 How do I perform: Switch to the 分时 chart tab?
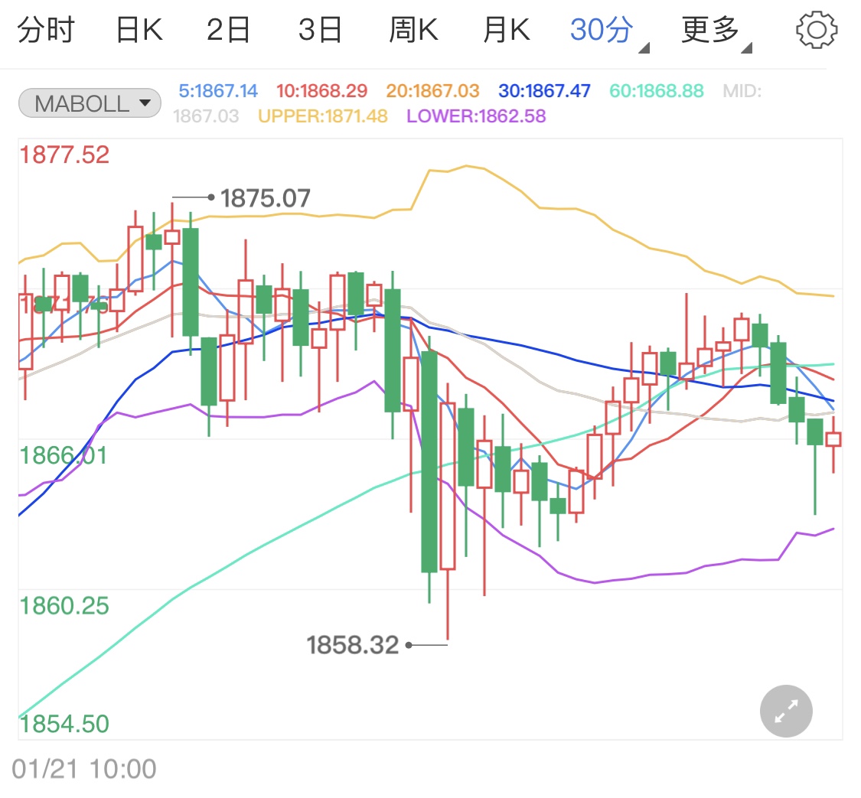click(47, 29)
